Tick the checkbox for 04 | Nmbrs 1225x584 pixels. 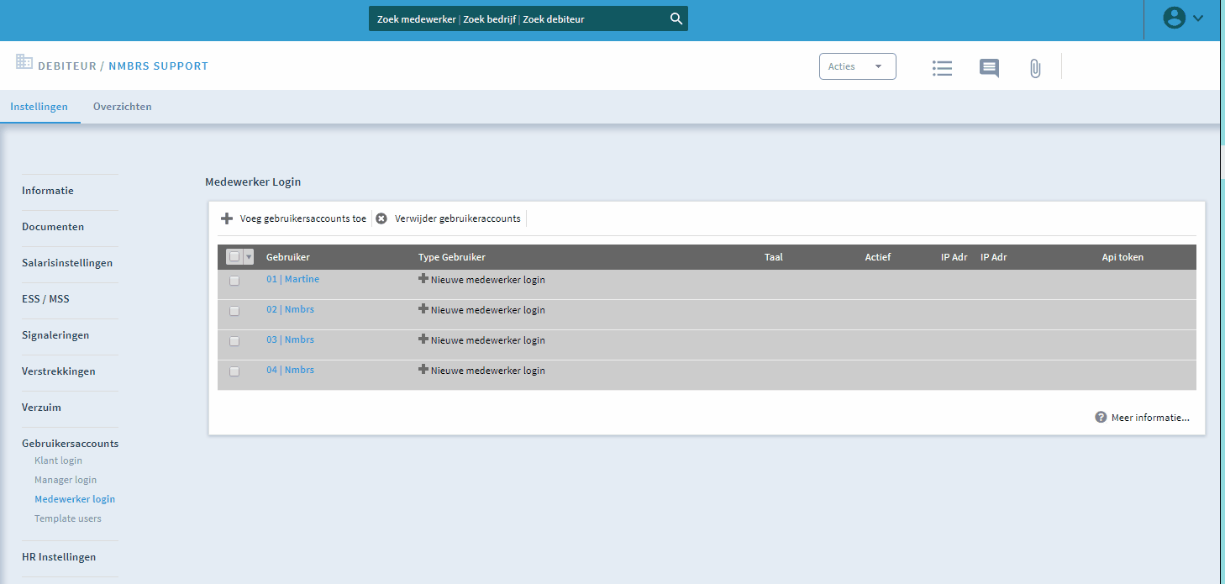tap(234, 371)
